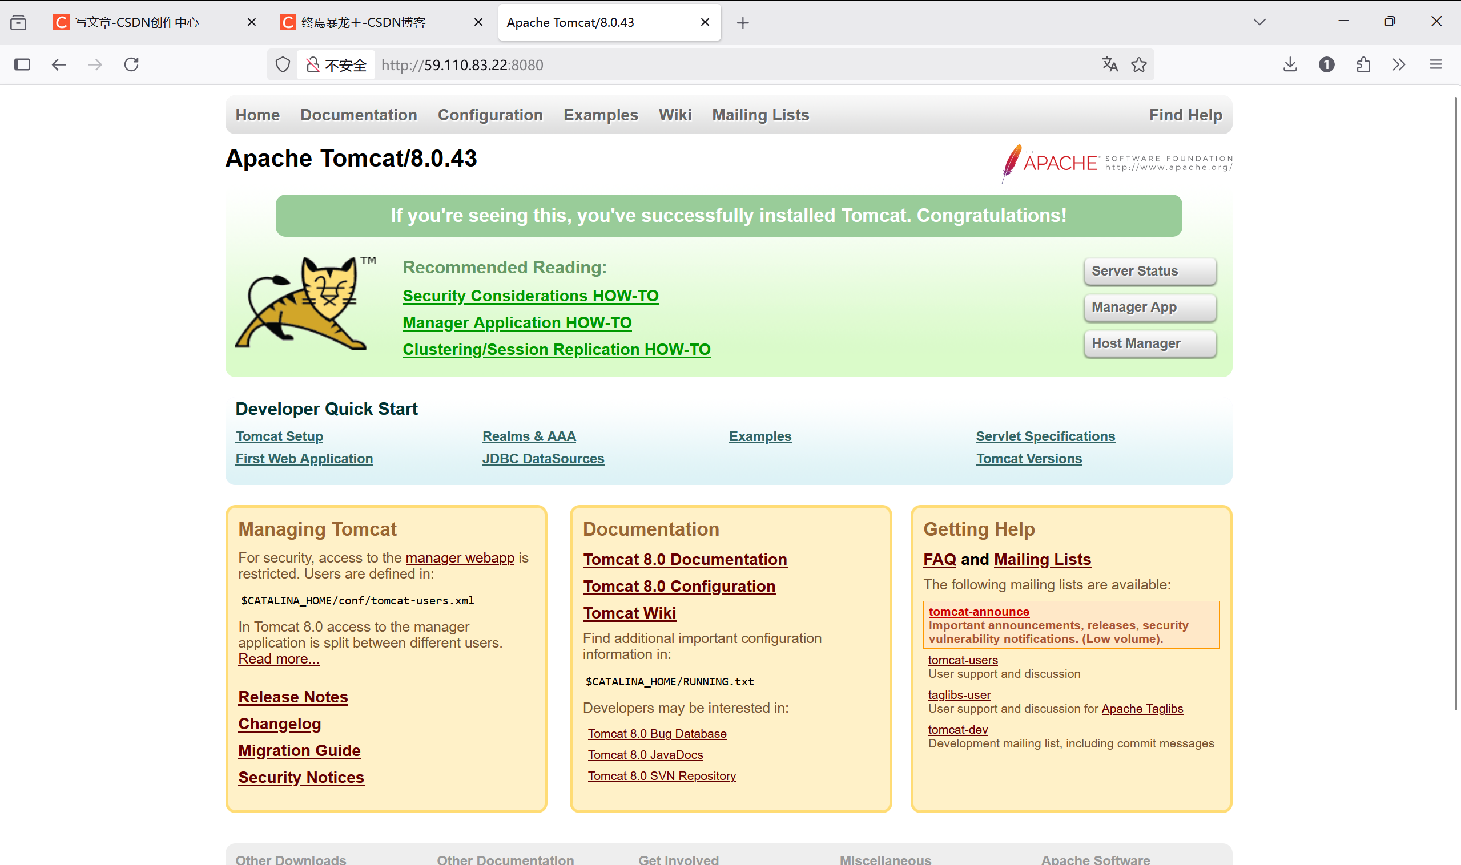The width and height of the screenshot is (1461, 865).
Task: Open recent tabs view icon at top left
Action: [18, 22]
